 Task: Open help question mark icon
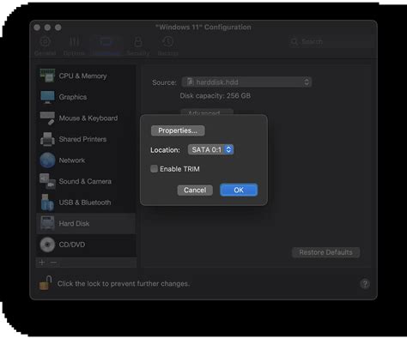pyautogui.click(x=365, y=284)
